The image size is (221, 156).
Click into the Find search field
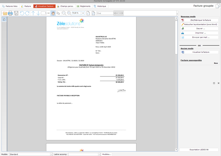(x=105, y=13)
